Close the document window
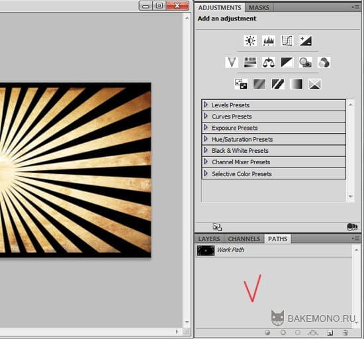 pos(177,6)
